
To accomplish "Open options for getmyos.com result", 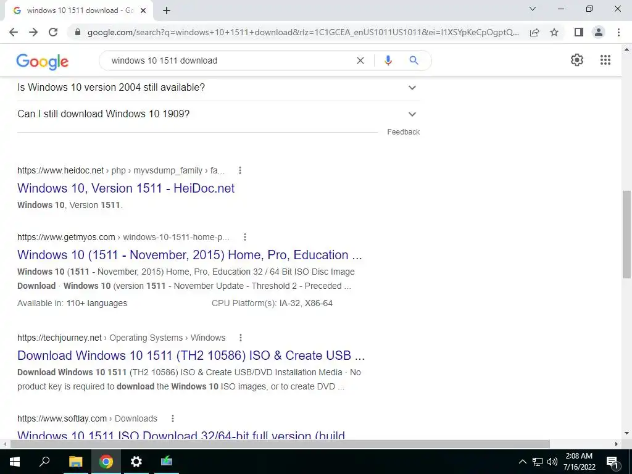I will click(x=244, y=237).
